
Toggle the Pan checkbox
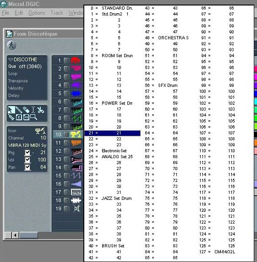pyautogui.click(x=27, y=167)
